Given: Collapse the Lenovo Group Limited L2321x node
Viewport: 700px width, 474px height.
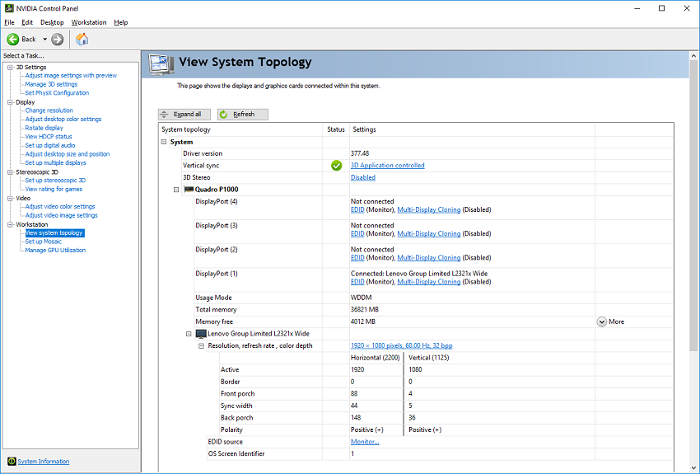Looking at the screenshot, I should (x=189, y=334).
